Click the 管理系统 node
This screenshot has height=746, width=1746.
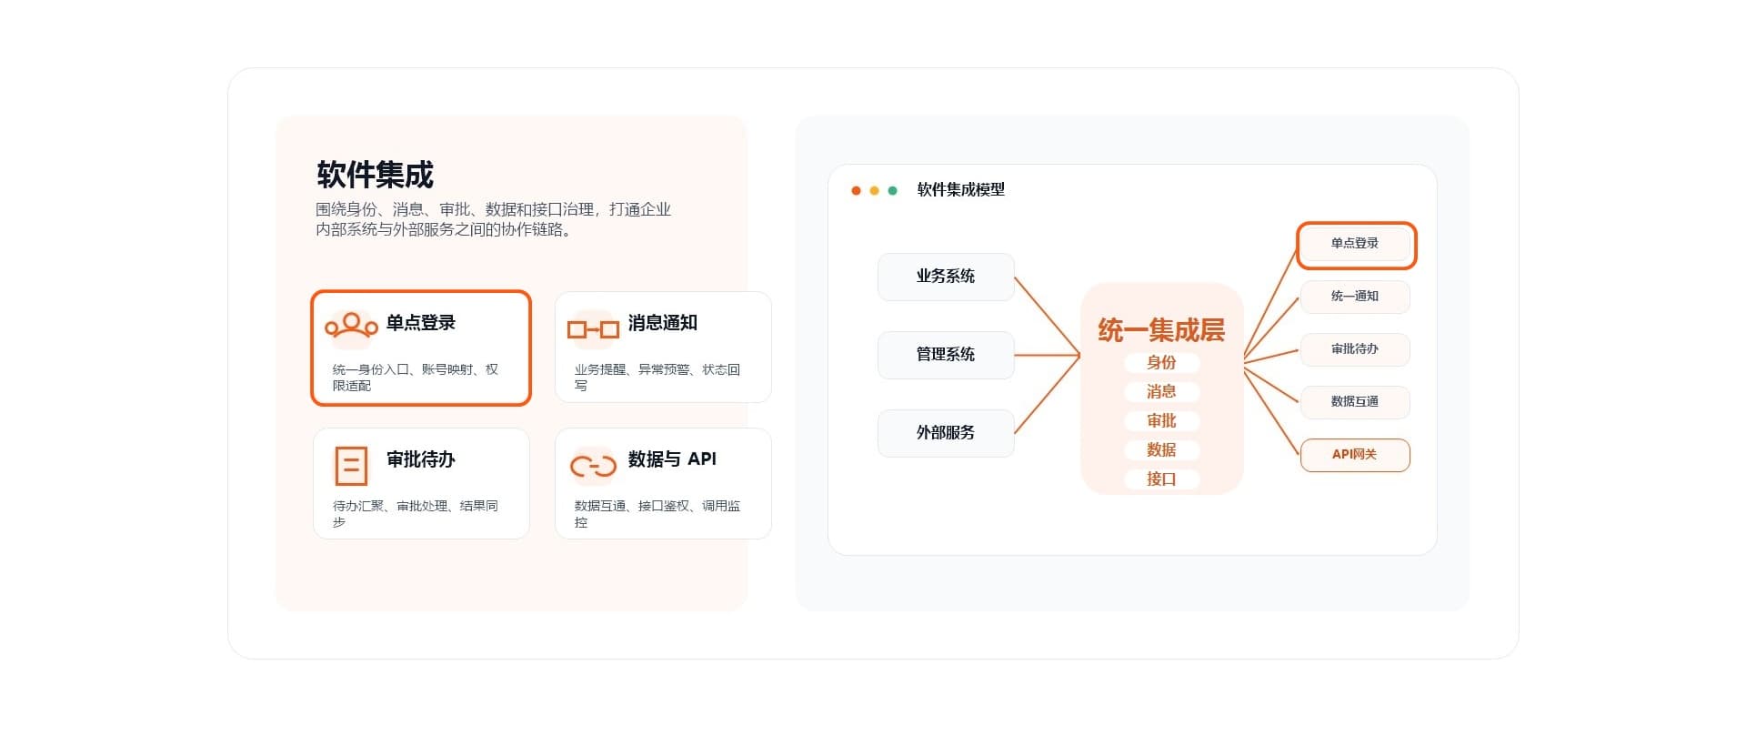(946, 355)
